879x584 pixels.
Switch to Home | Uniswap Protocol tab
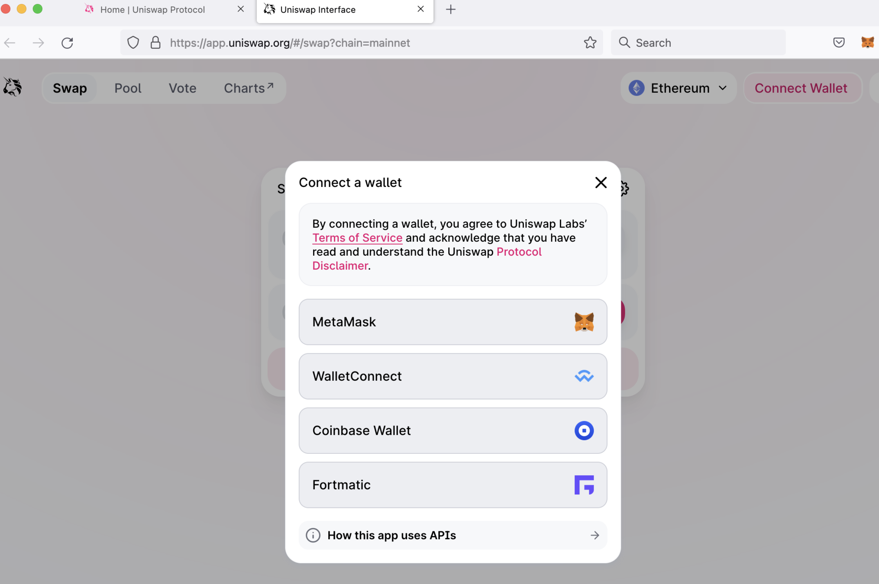(x=152, y=10)
